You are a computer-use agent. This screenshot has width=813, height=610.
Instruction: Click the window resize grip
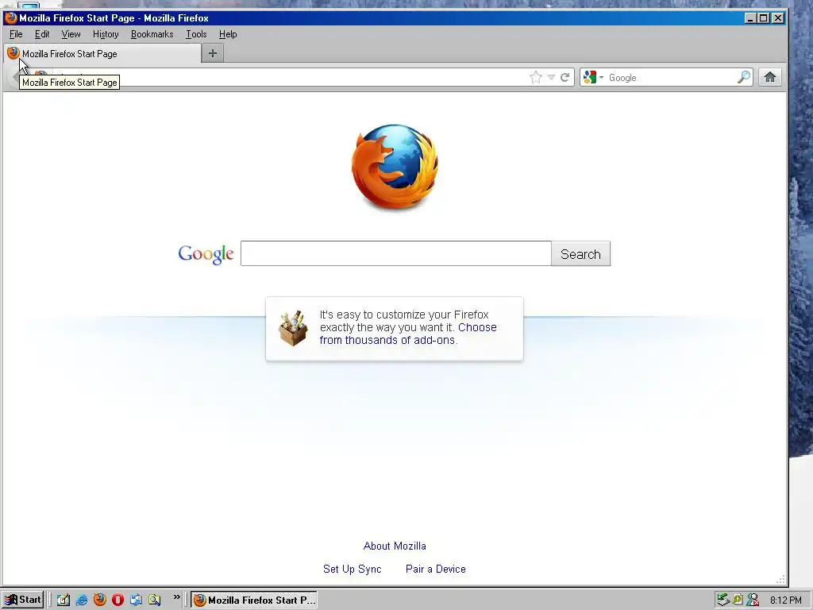[780, 579]
